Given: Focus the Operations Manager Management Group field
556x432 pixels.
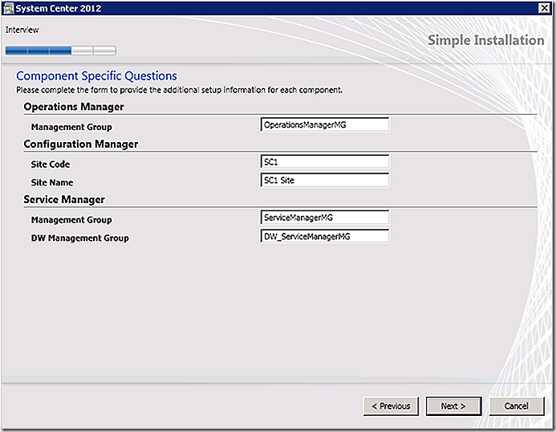Looking at the screenshot, I should pos(325,125).
